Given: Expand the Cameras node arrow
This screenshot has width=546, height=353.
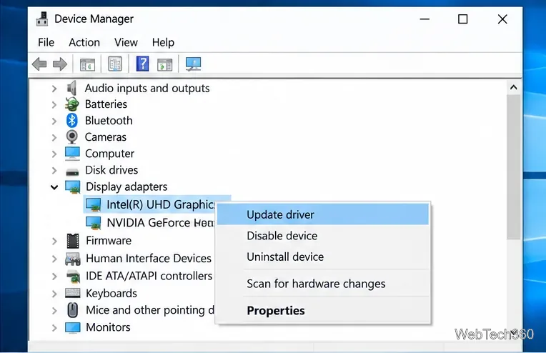Looking at the screenshot, I should pos(54,137).
